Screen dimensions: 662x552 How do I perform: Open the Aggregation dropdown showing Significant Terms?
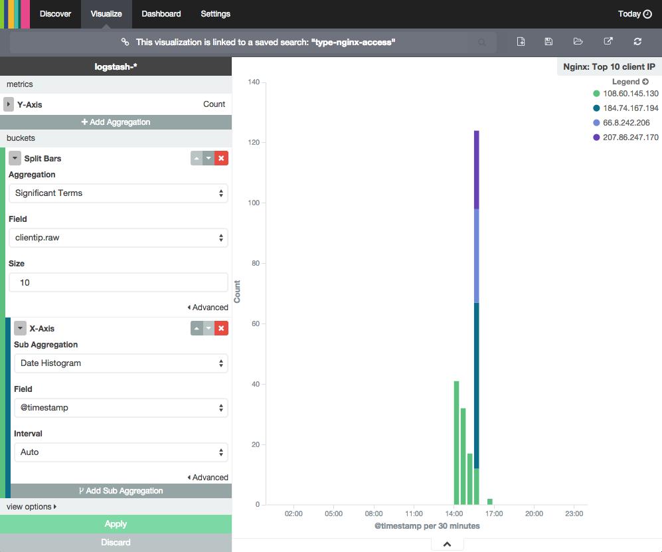pyautogui.click(x=118, y=193)
